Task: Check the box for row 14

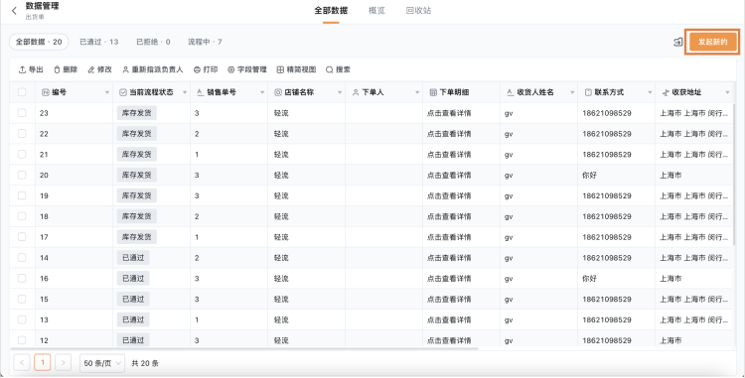Action: click(x=22, y=258)
